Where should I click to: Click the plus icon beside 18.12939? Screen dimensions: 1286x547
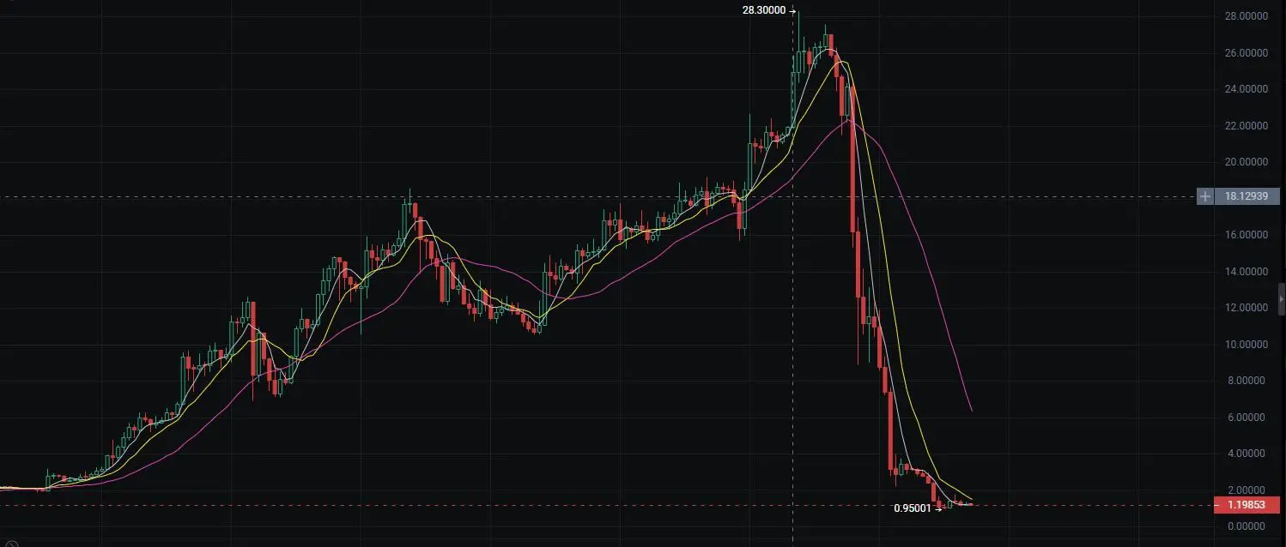(x=1205, y=196)
